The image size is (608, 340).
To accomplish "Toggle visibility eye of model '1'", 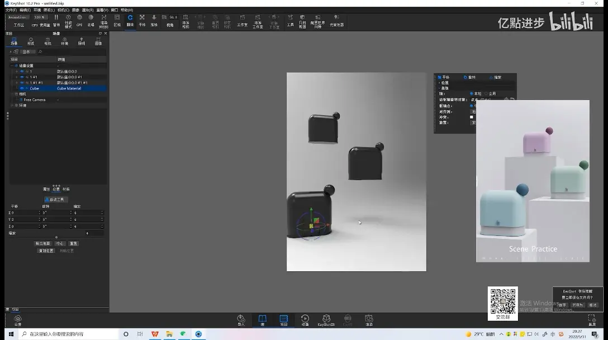I will [22, 72].
